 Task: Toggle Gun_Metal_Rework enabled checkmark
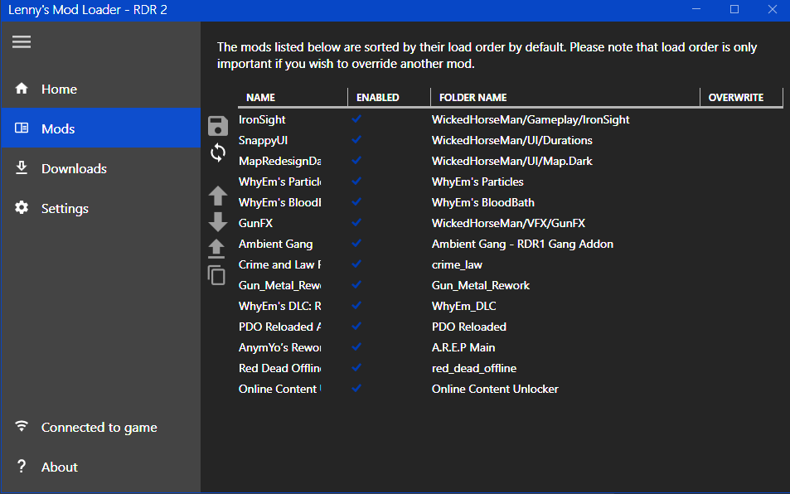pos(356,284)
